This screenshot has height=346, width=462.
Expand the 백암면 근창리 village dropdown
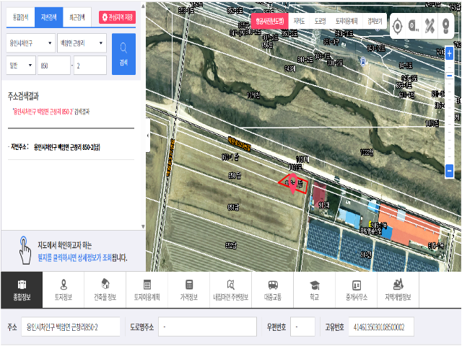(x=81, y=43)
